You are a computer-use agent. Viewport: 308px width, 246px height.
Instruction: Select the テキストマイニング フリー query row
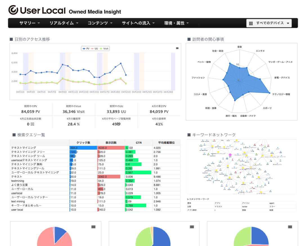[x=95, y=152]
